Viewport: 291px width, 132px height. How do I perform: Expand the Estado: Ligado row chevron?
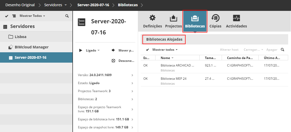pyautogui.click(x=132, y=83)
